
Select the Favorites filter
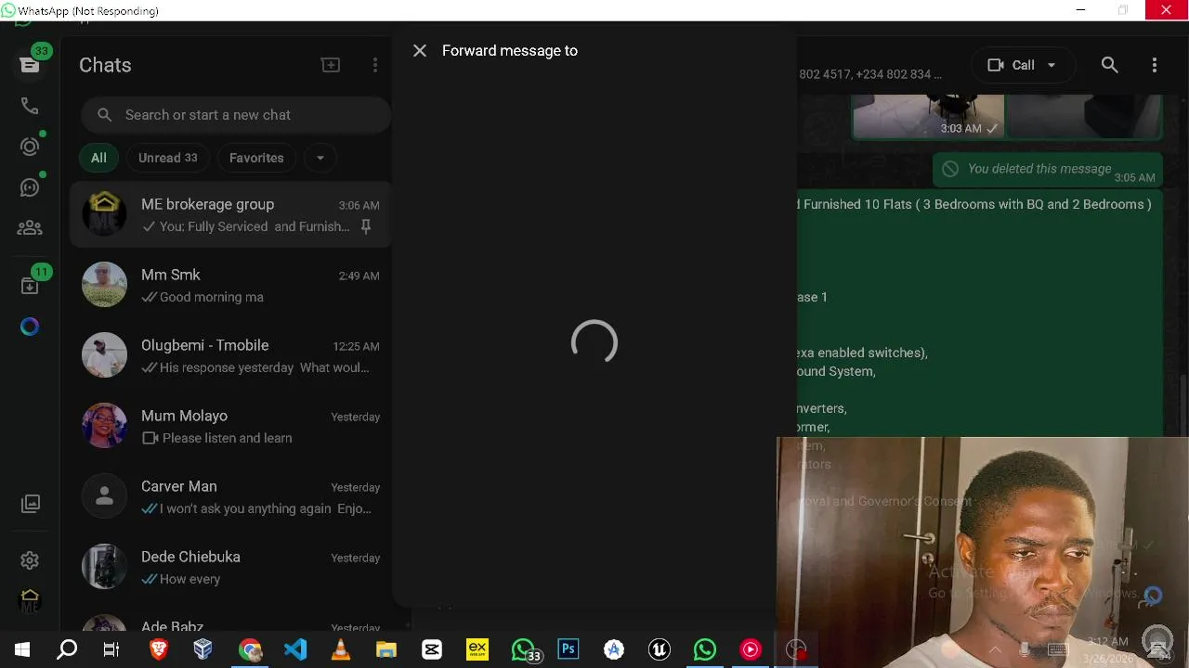pos(256,158)
